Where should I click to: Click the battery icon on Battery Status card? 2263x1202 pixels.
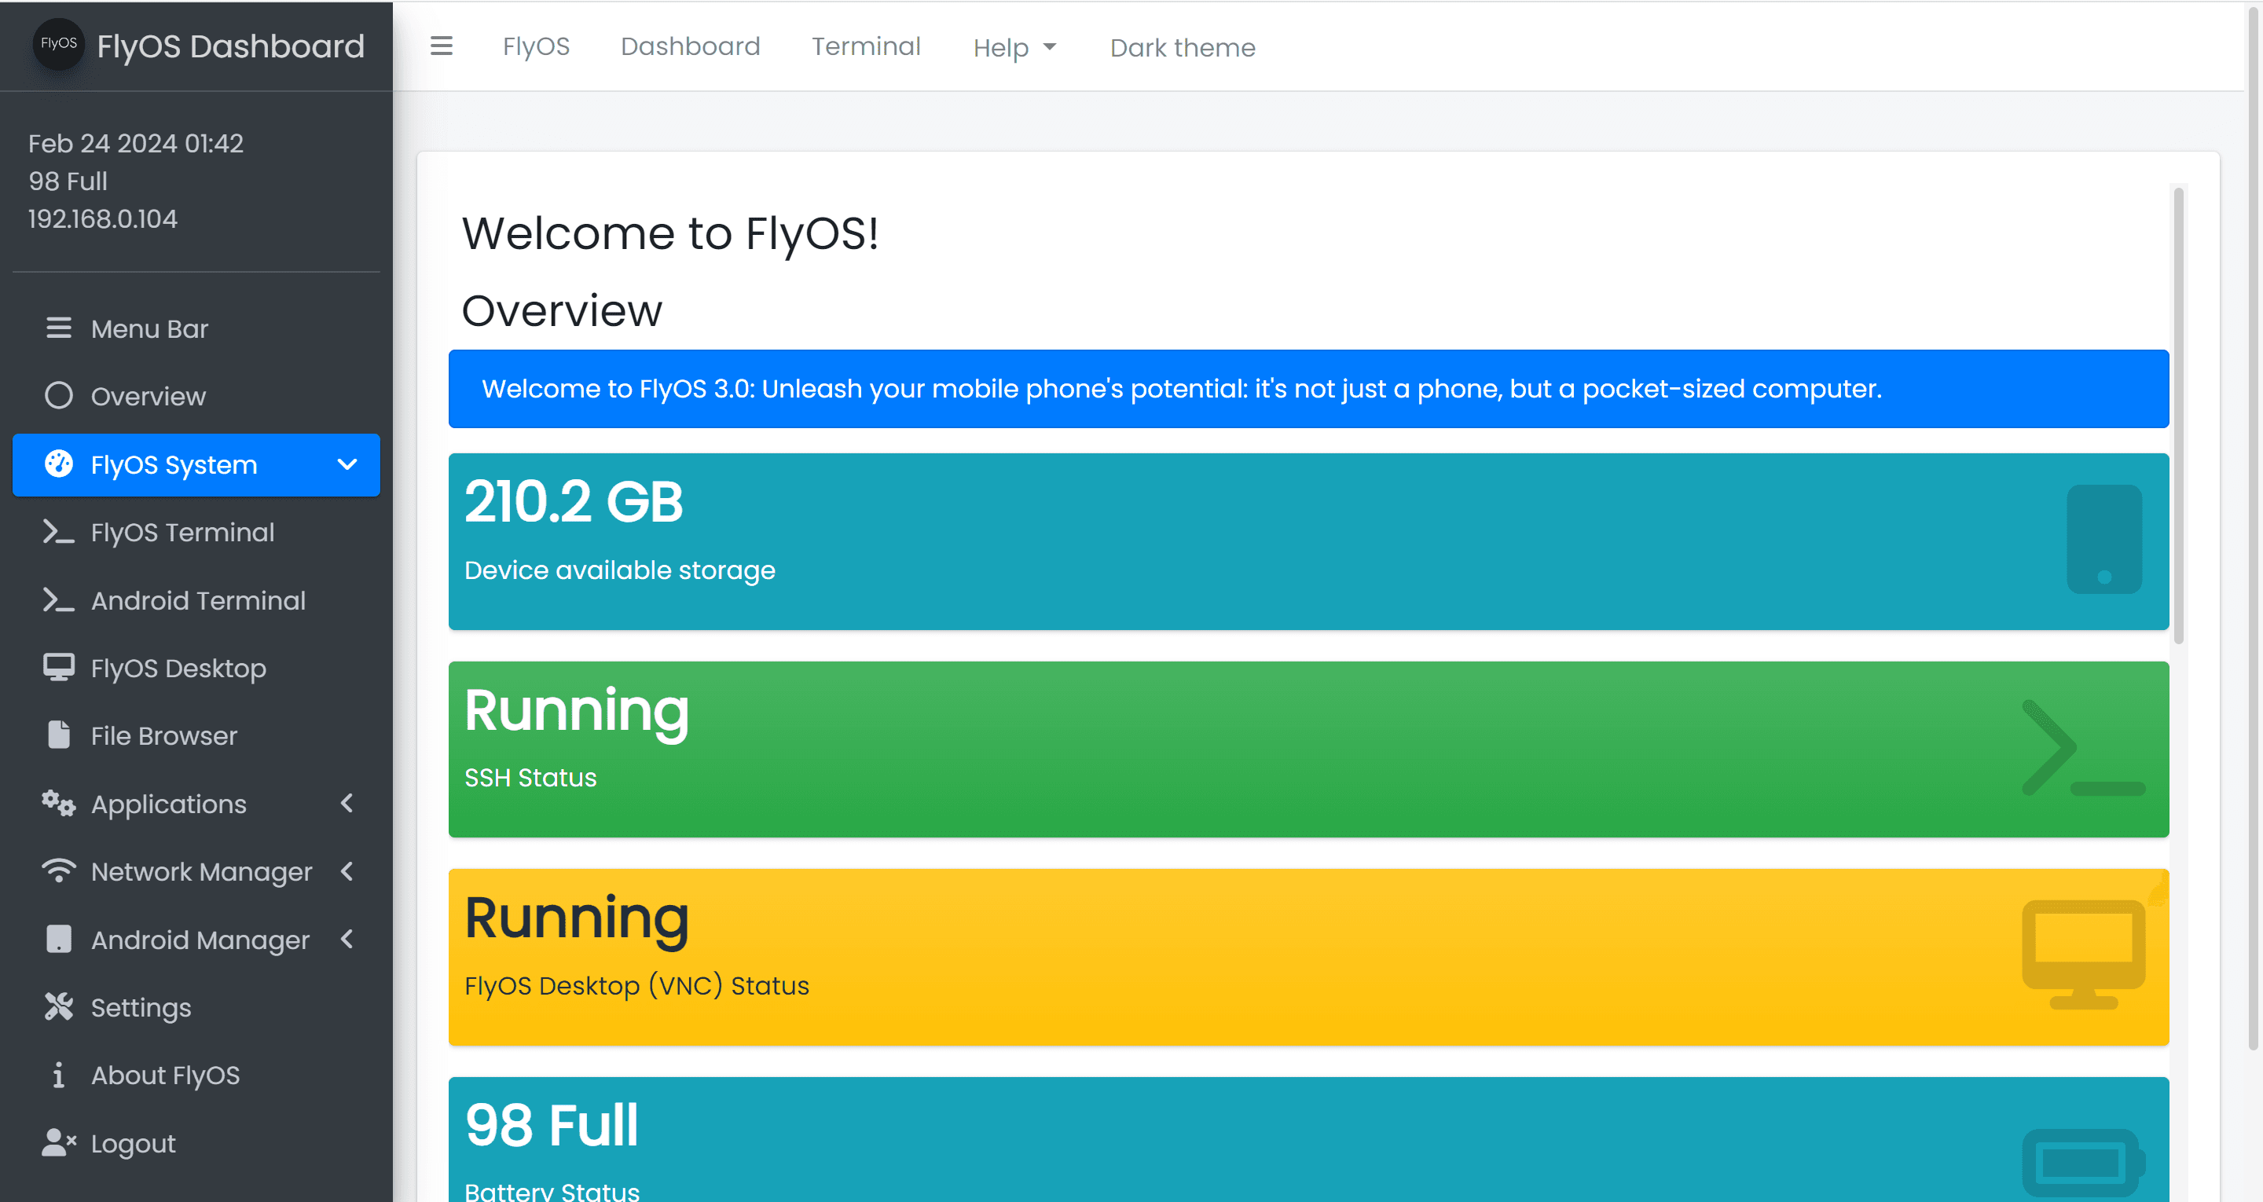[x=2083, y=1162]
